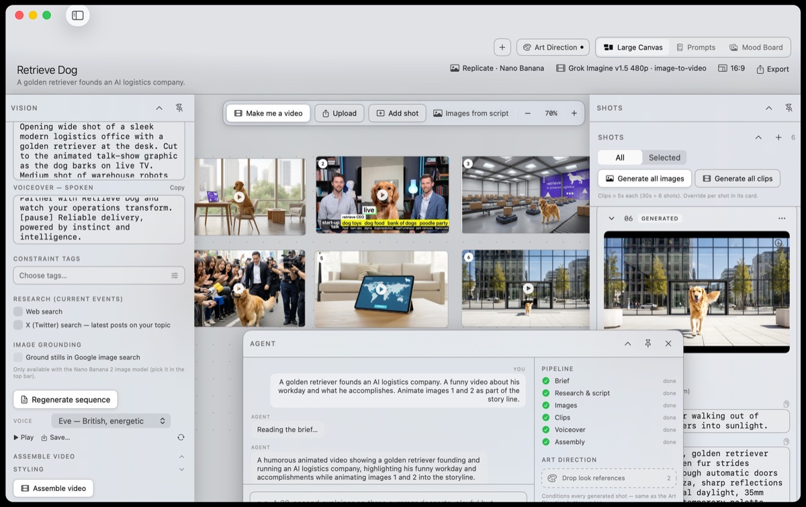This screenshot has width=806, height=507.
Task: Pin the Shots panel
Action: [789, 107]
